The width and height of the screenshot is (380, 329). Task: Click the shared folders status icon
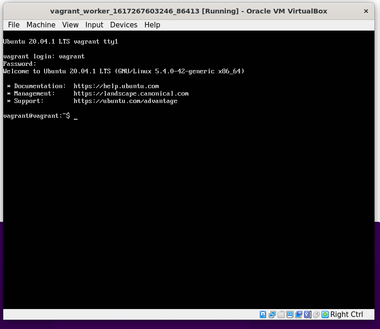point(281,315)
